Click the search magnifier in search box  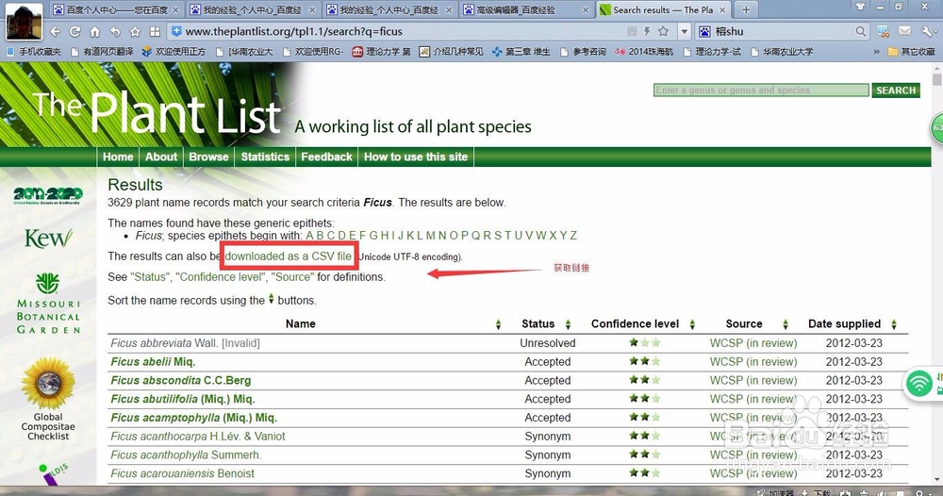click(x=861, y=31)
